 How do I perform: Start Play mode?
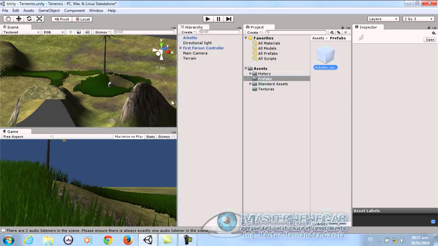pyautogui.click(x=208, y=19)
